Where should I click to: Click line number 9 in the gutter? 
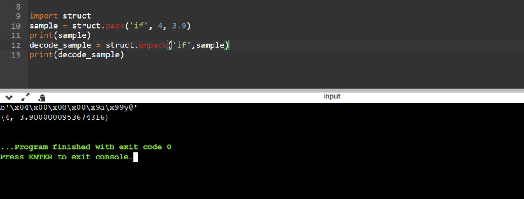click(x=18, y=16)
